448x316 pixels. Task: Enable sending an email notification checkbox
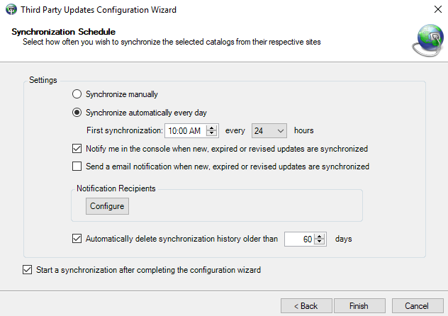point(77,167)
